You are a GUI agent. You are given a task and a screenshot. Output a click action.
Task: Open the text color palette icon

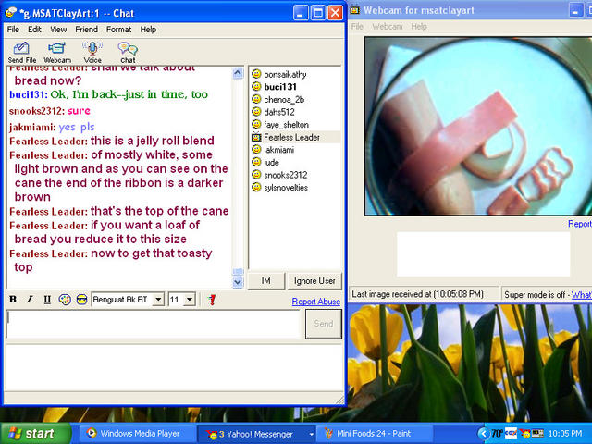click(x=65, y=300)
